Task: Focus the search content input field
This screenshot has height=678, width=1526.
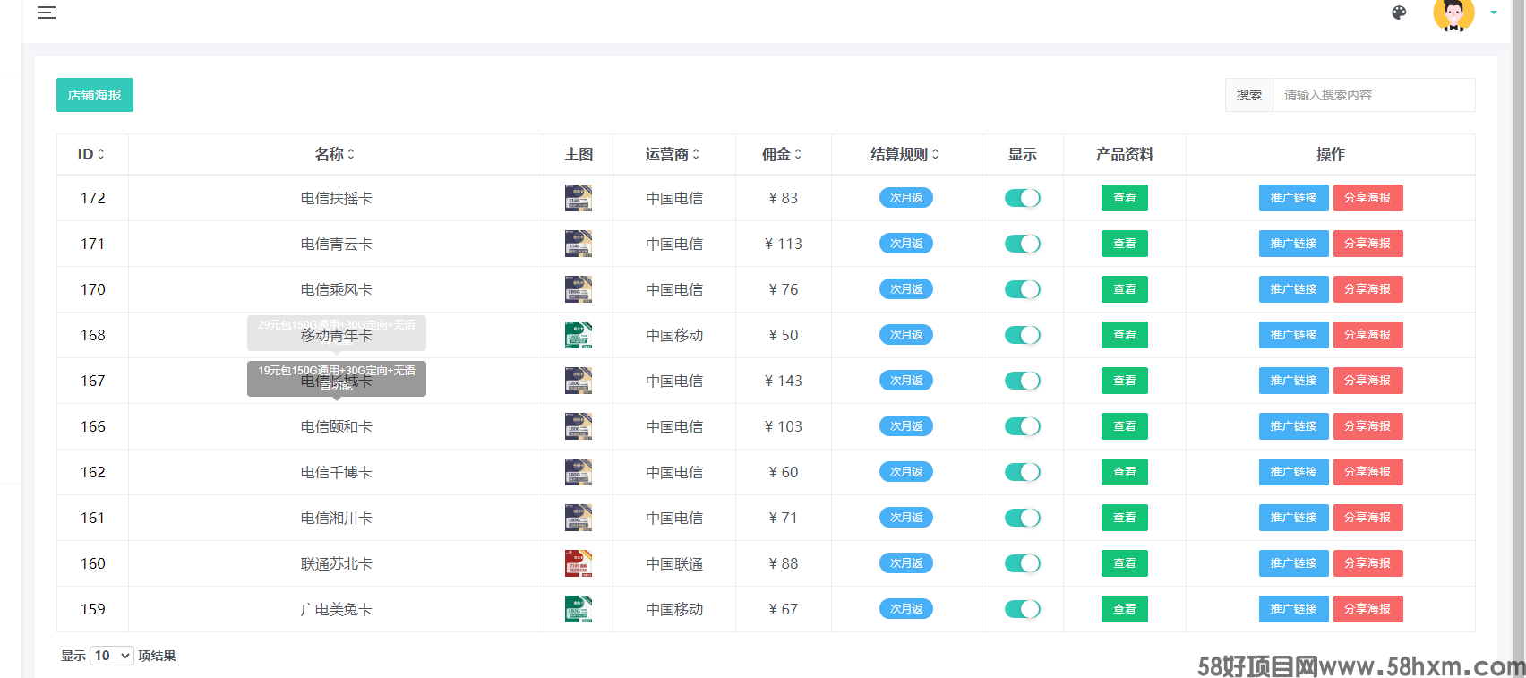Action: 1374,95
